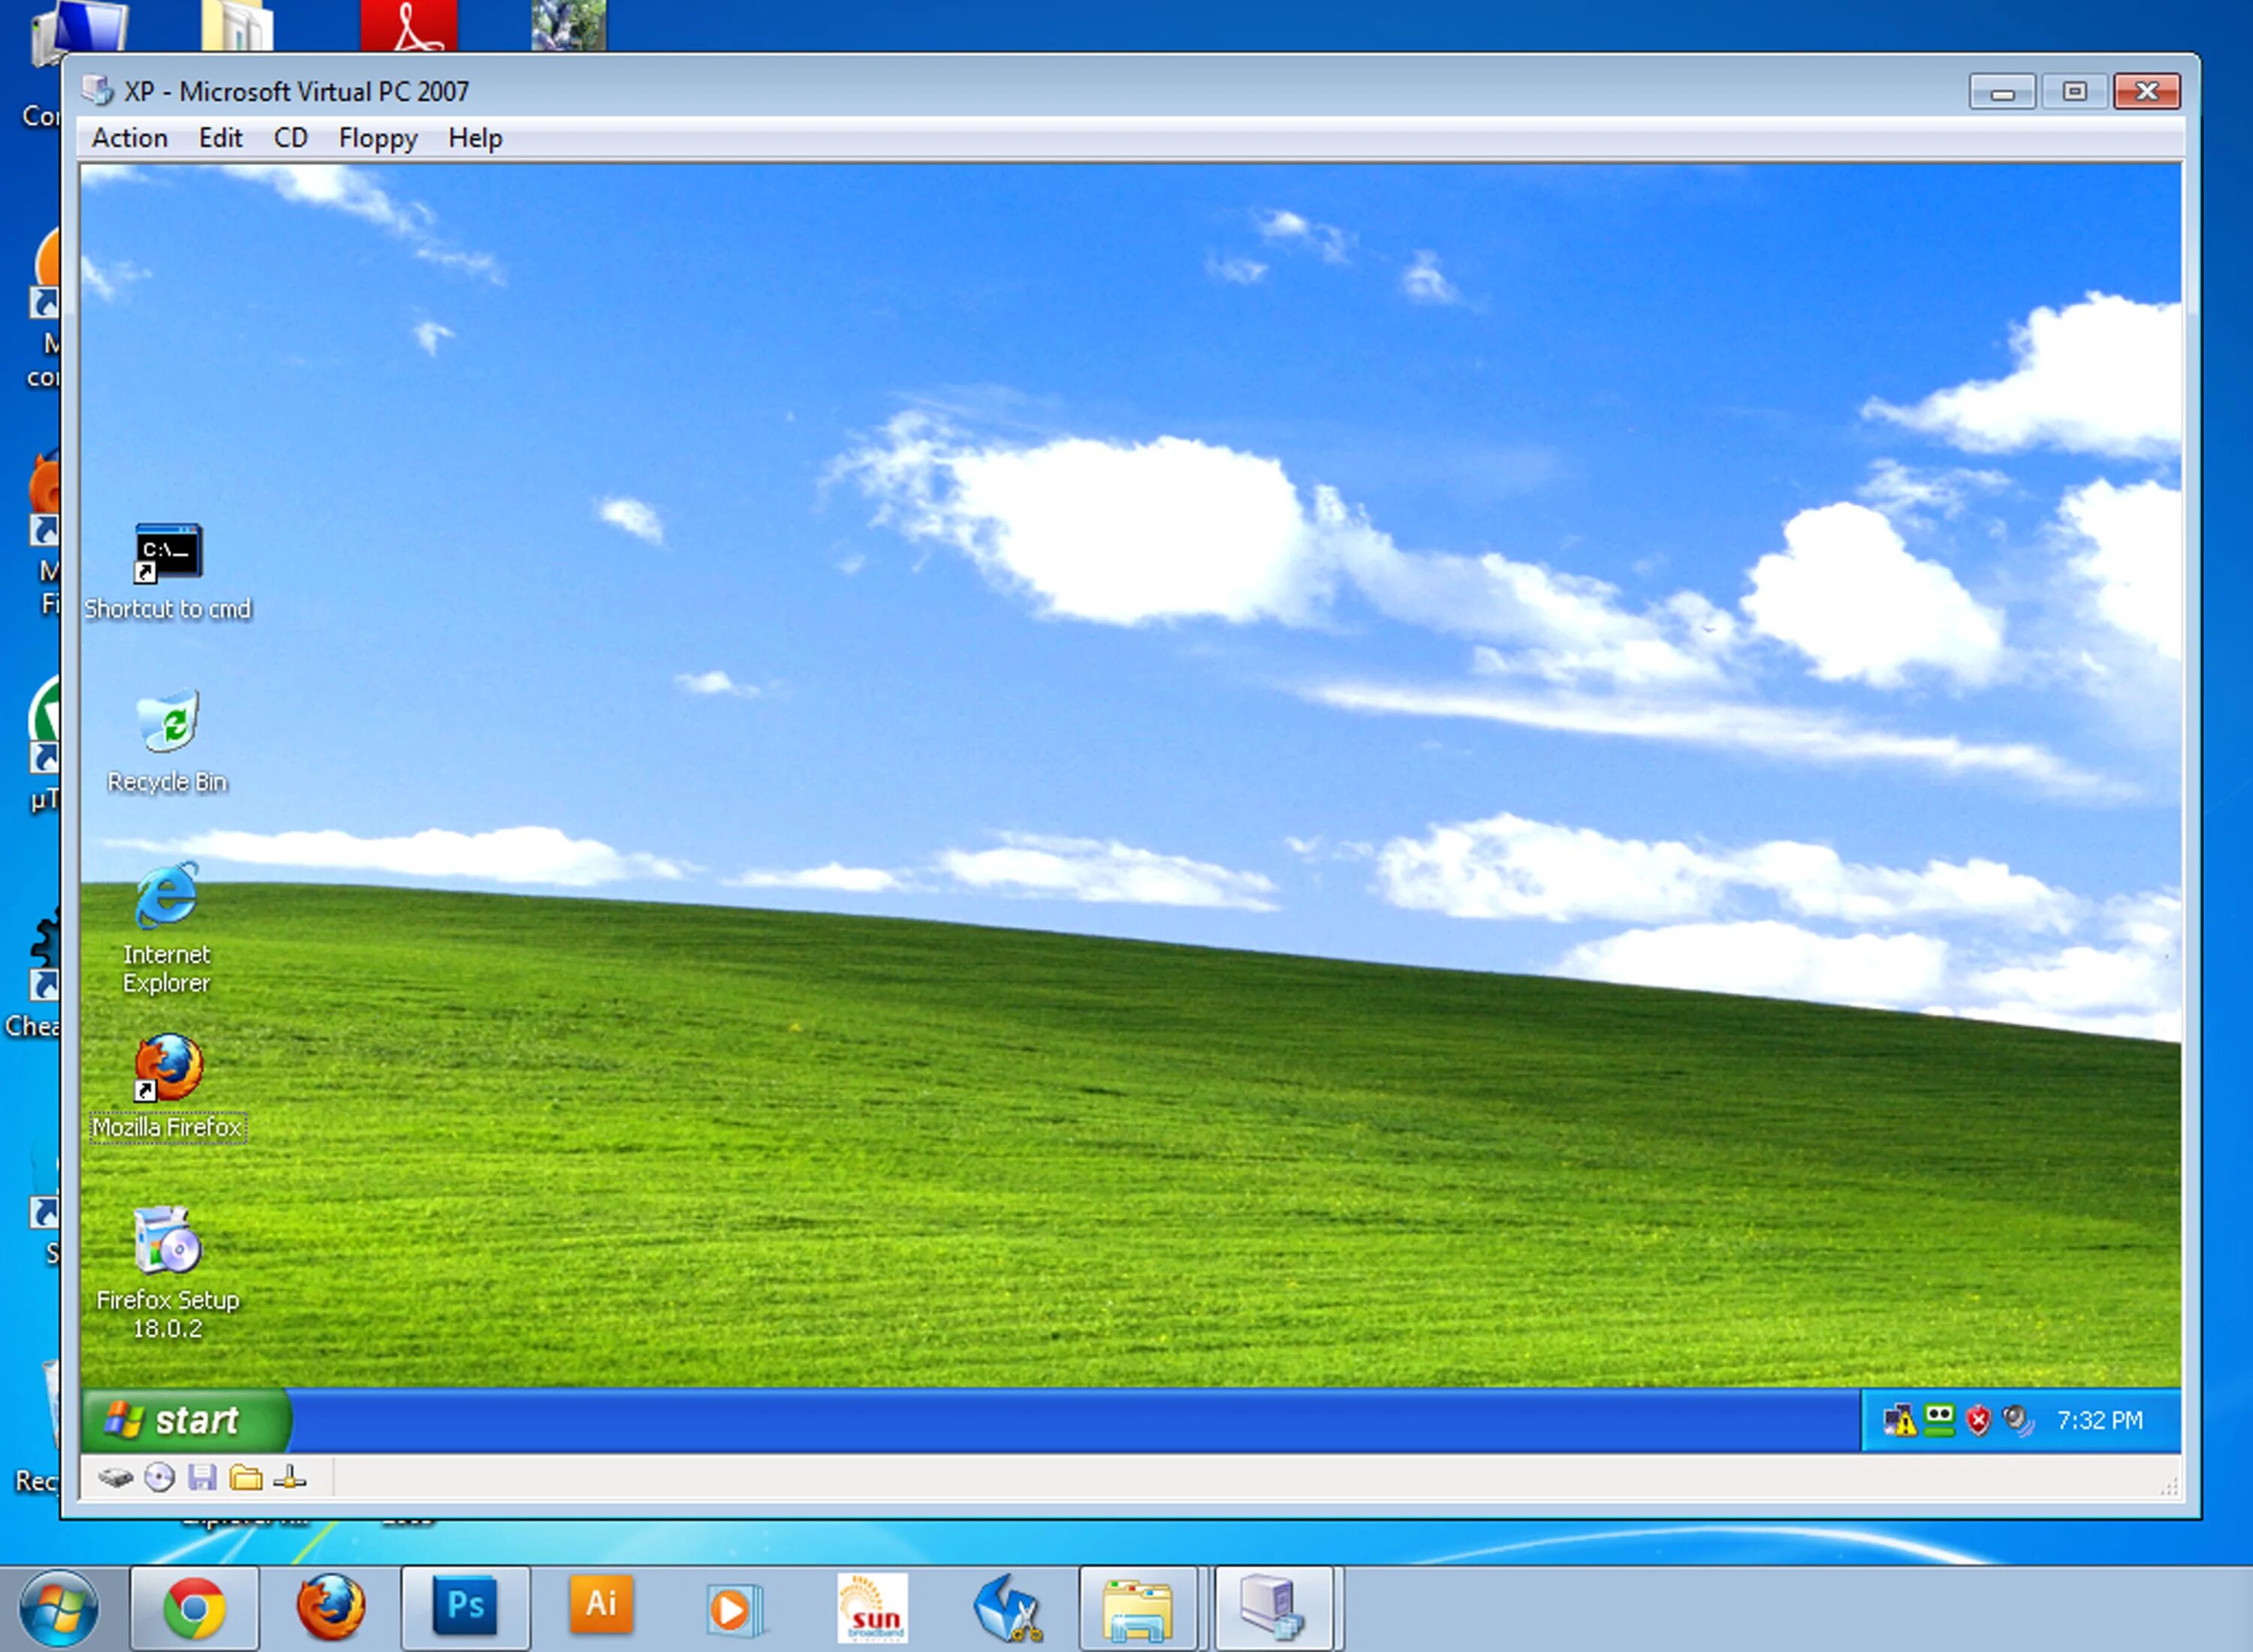Select the Mozilla Firefox desktop shortcut in XP
Image resolution: width=2253 pixels, height=1652 pixels.
click(x=168, y=1087)
